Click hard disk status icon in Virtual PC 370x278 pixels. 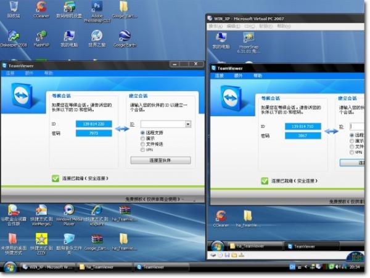[213, 255]
